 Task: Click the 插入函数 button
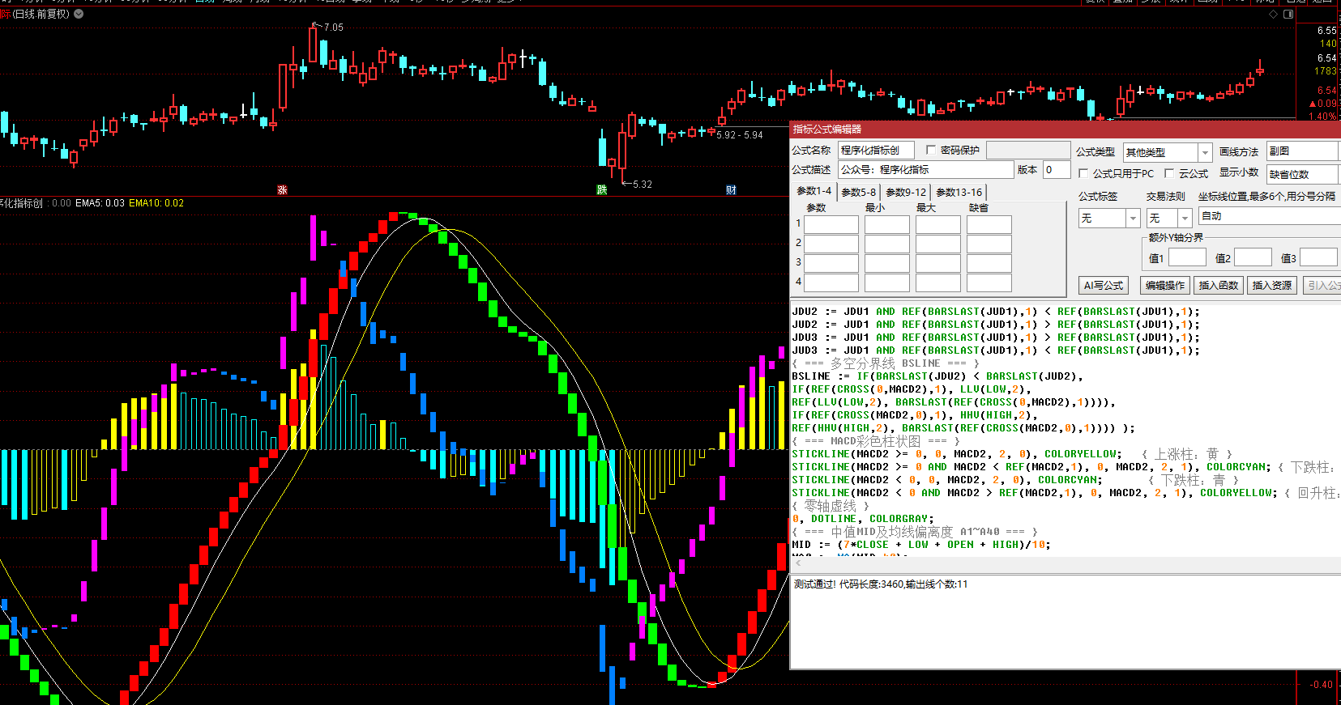pos(1219,285)
